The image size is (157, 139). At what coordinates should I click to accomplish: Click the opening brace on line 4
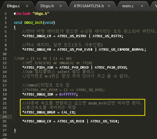point(15,27)
